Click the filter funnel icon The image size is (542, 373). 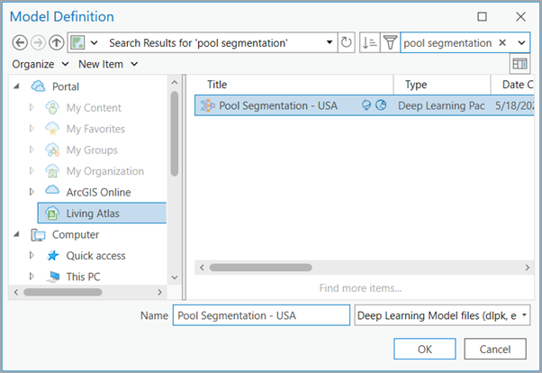pyautogui.click(x=390, y=42)
